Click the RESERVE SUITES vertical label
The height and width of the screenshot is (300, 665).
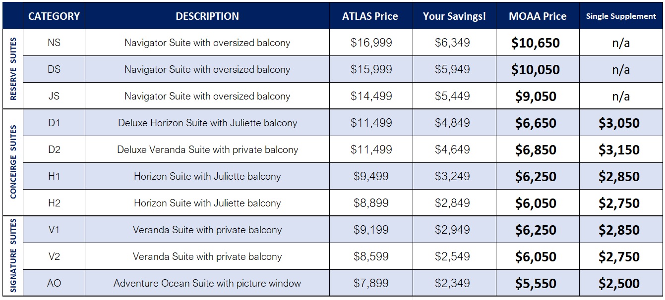tap(13, 69)
